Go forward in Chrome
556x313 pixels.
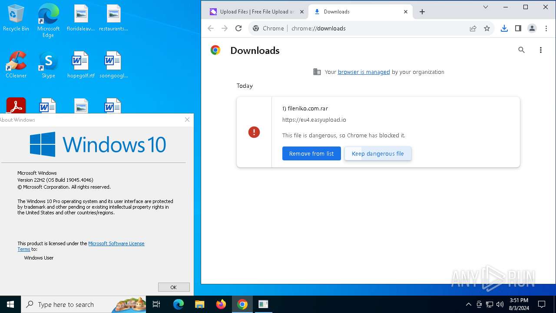point(225,28)
